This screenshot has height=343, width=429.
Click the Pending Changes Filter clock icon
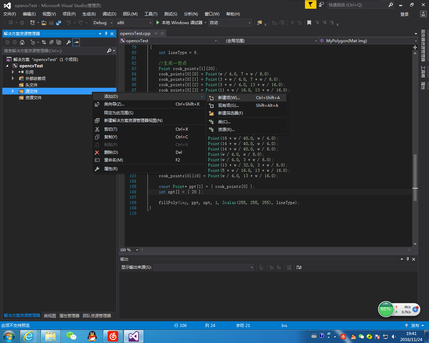pos(33,42)
